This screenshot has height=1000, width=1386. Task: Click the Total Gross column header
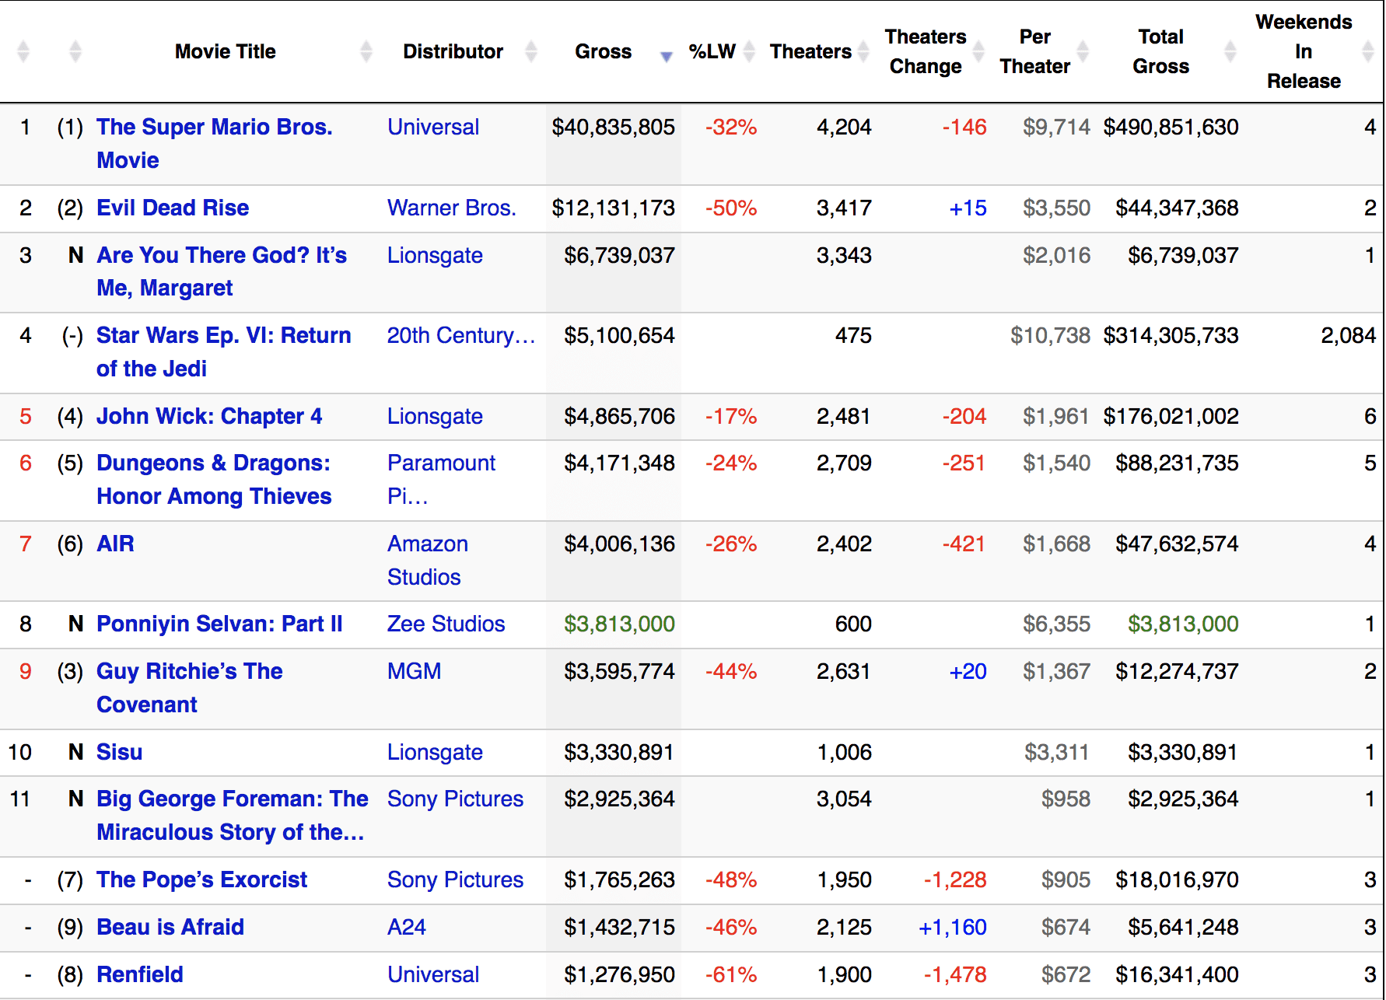click(1161, 51)
